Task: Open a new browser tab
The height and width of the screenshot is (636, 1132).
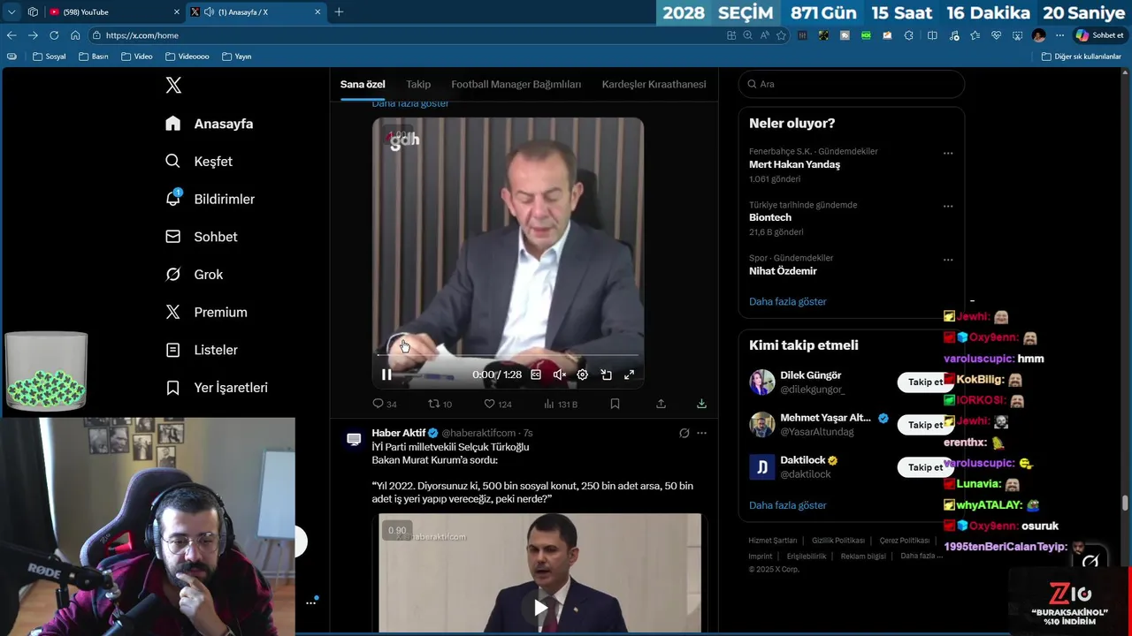Action: (339, 11)
